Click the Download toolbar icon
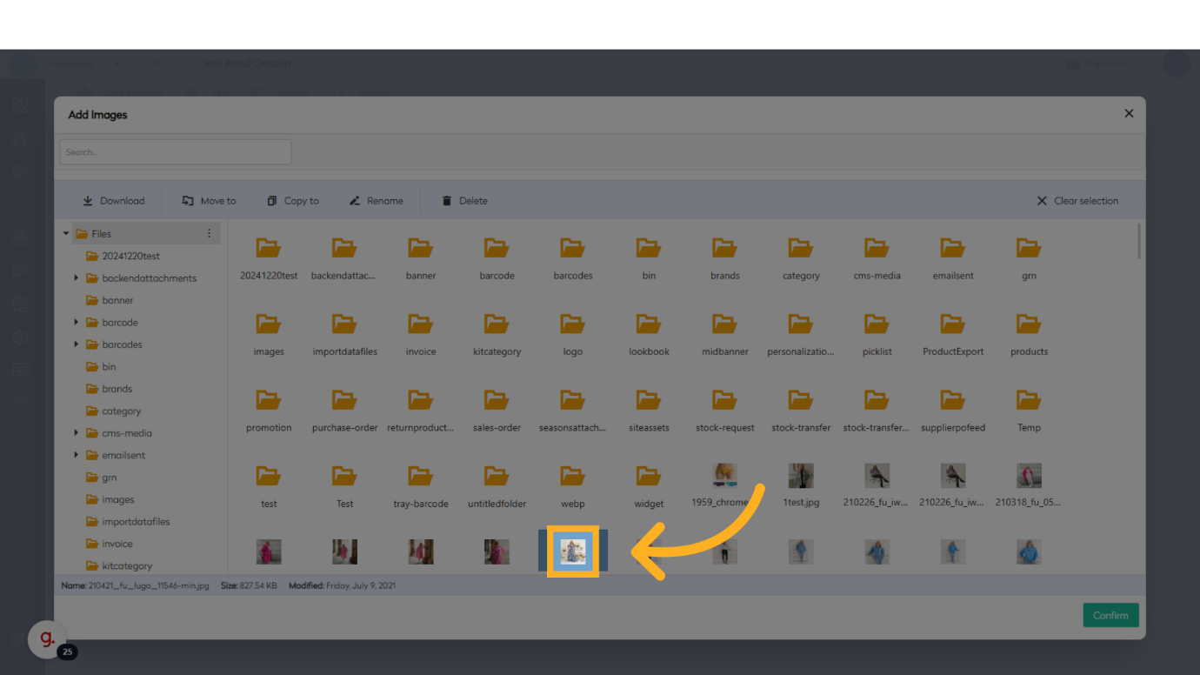1200x675 pixels. [x=88, y=201]
